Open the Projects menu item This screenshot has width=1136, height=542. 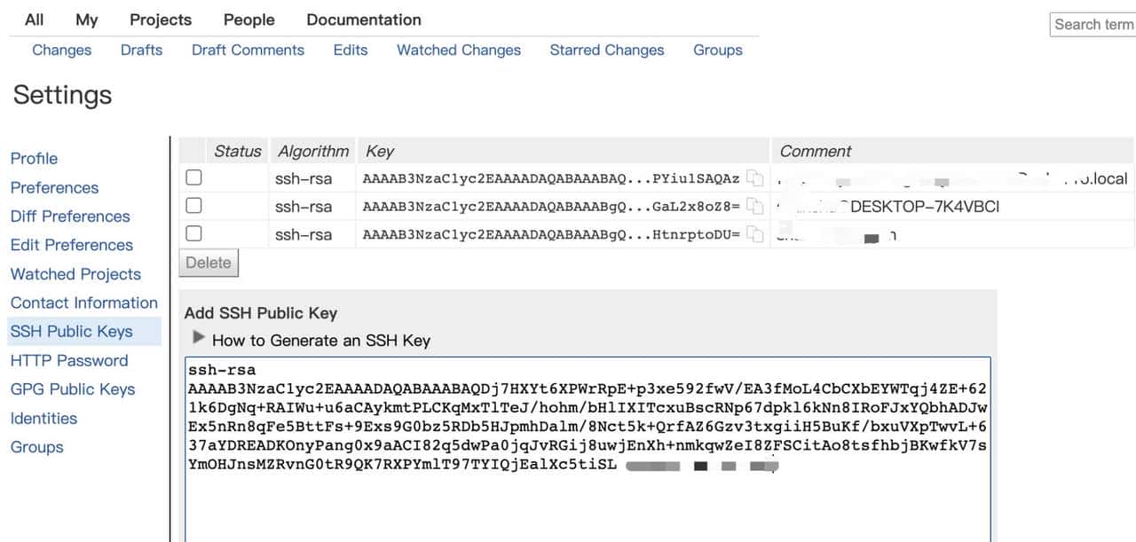[160, 19]
